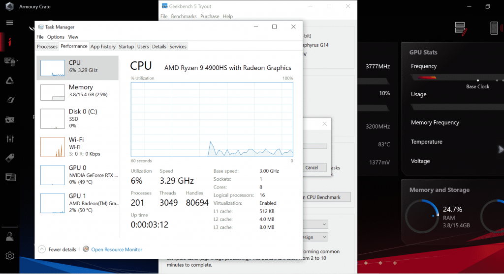Open the Aura triangle icon in sidebar
This screenshot has width=504, height=274.
pyautogui.click(x=10, y=81)
